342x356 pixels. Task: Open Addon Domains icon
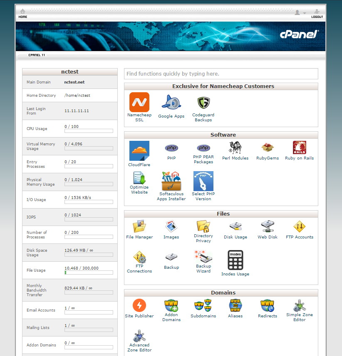(171, 305)
